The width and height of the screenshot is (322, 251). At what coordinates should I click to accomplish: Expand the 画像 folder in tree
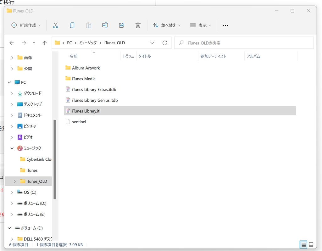[x=12, y=58]
